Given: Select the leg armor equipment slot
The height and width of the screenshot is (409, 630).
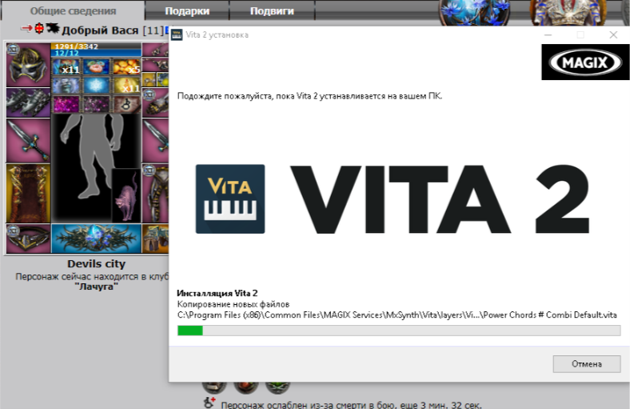Looking at the screenshot, I should point(156,193).
